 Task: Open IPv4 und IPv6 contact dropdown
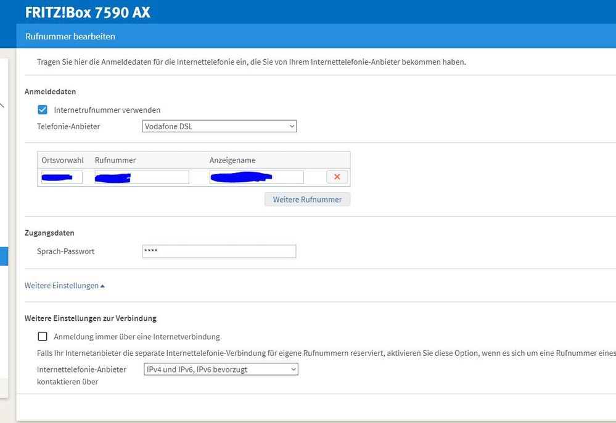click(x=221, y=369)
